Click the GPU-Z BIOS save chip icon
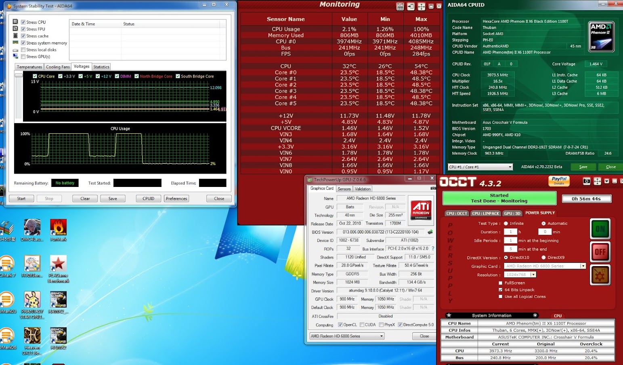623x365 pixels. click(x=430, y=232)
